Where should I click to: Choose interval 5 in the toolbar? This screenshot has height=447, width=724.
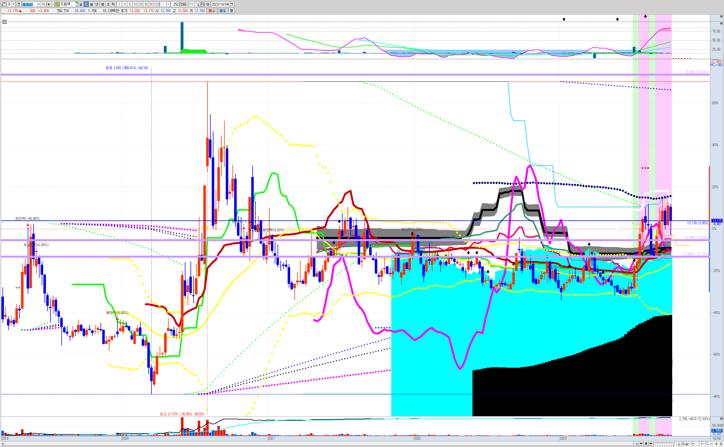pyautogui.click(x=130, y=4)
